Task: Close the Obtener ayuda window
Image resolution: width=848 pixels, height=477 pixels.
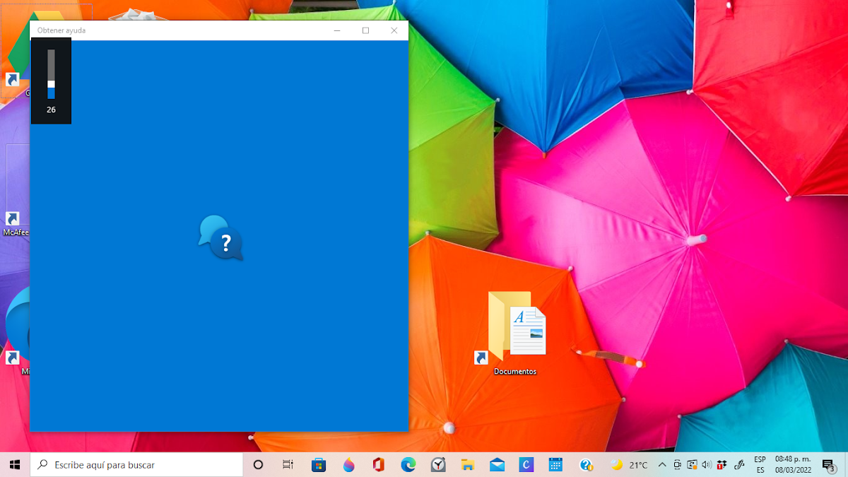Action: click(394, 30)
